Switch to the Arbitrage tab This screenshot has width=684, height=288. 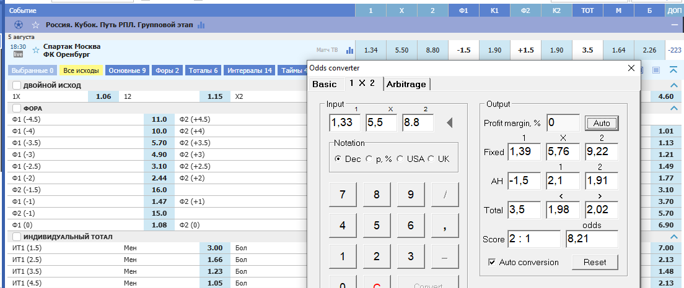406,85
